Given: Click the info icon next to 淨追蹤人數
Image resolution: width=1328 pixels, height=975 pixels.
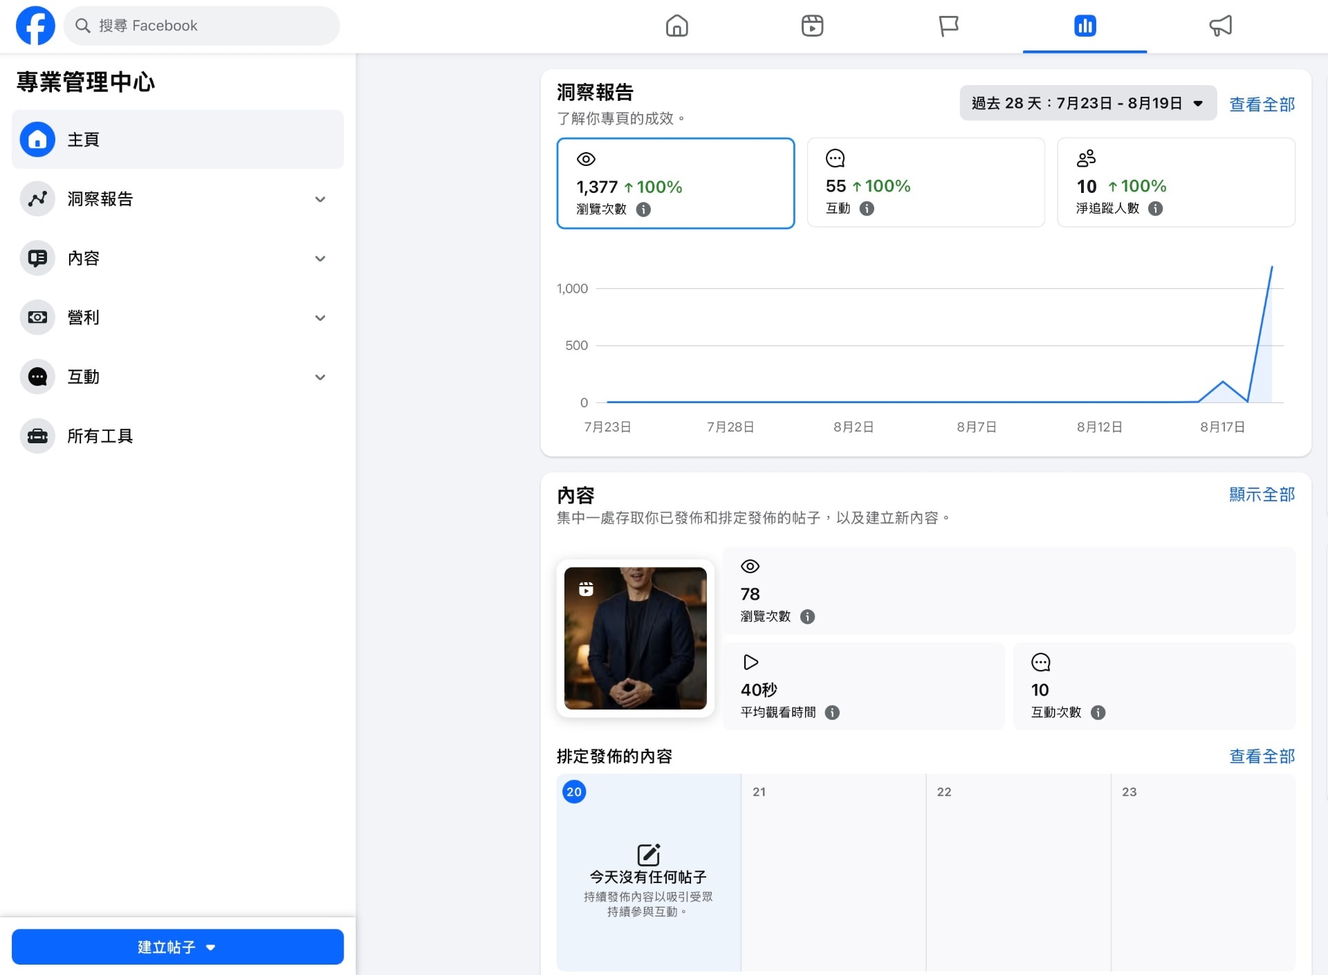Looking at the screenshot, I should pos(1155,208).
